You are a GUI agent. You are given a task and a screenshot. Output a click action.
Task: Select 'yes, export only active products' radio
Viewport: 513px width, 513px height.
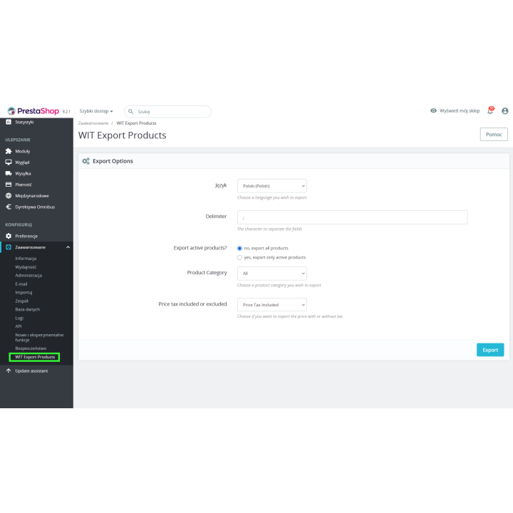coord(239,257)
